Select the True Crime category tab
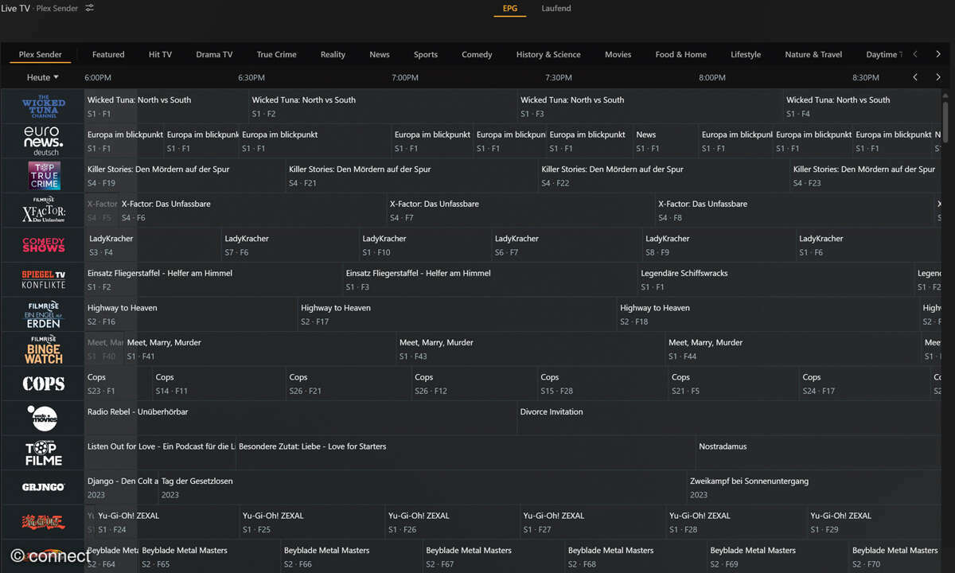Viewport: 955px width, 573px height. [x=276, y=55]
